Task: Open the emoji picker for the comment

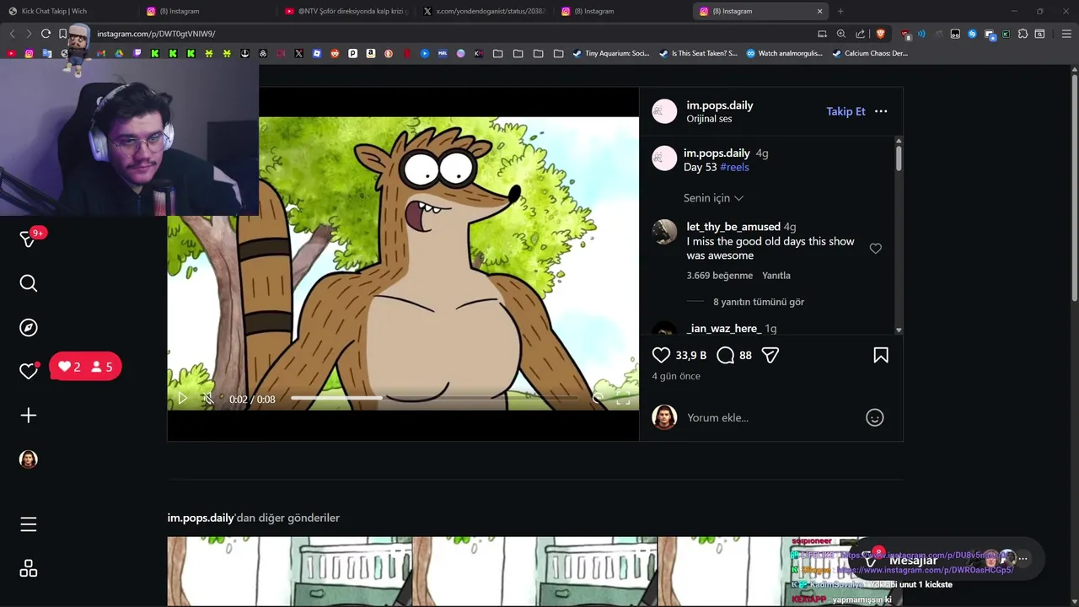Action: pos(875,417)
